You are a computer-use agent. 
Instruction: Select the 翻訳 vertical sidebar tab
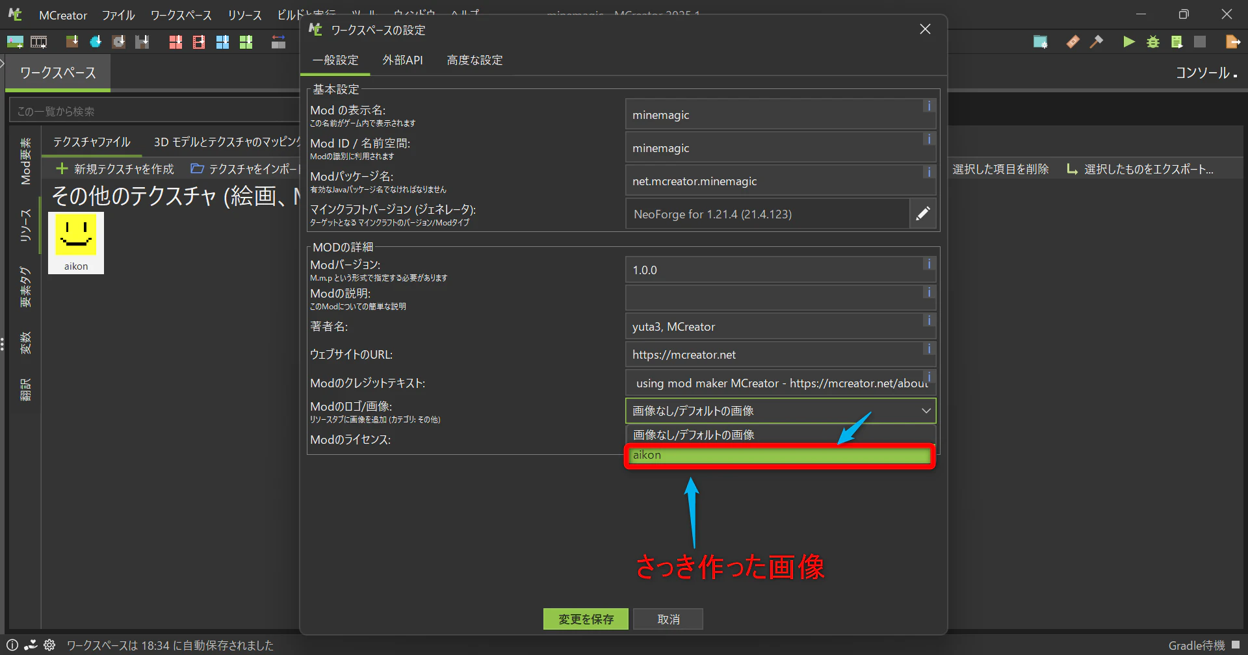[25, 390]
